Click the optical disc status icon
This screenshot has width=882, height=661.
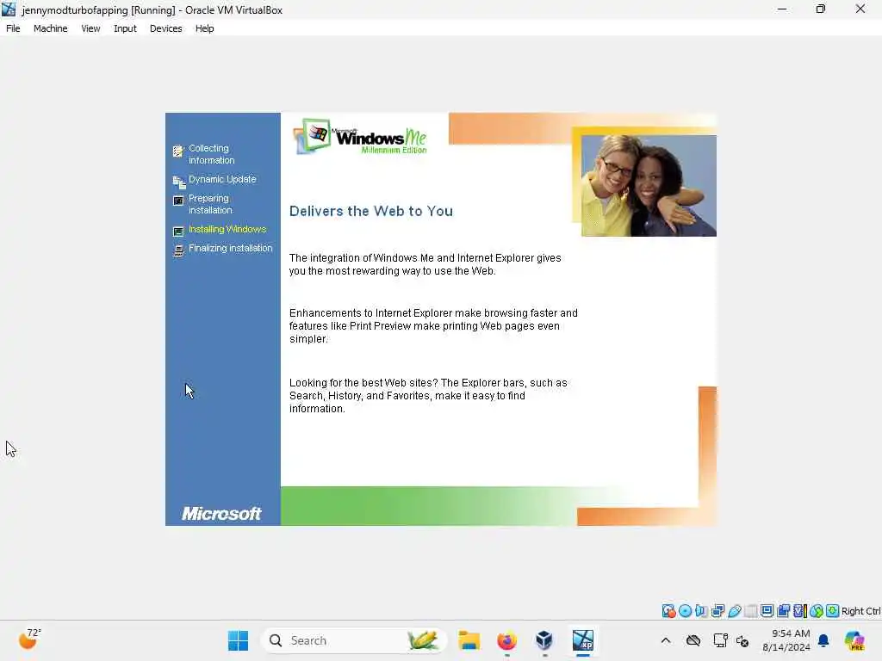coord(685,611)
